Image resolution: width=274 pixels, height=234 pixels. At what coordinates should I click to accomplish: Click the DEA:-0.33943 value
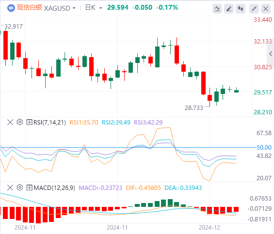tap(183, 187)
